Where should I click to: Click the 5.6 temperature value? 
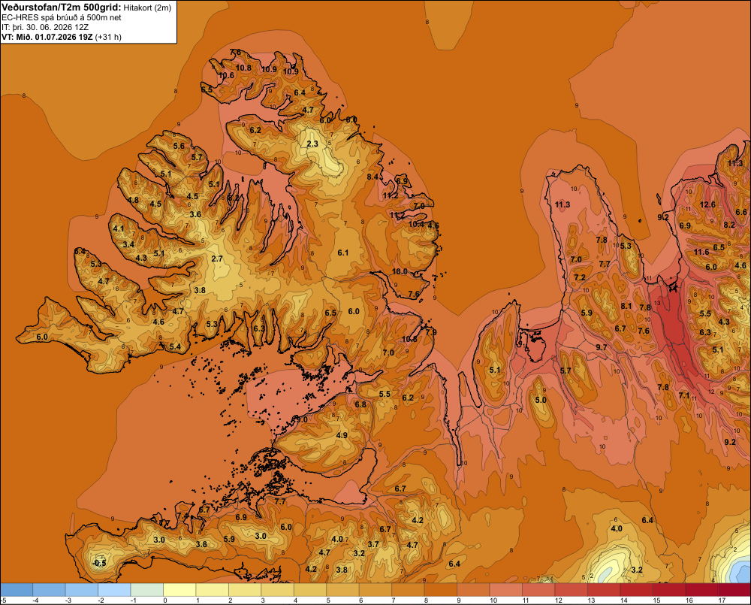(x=179, y=146)
